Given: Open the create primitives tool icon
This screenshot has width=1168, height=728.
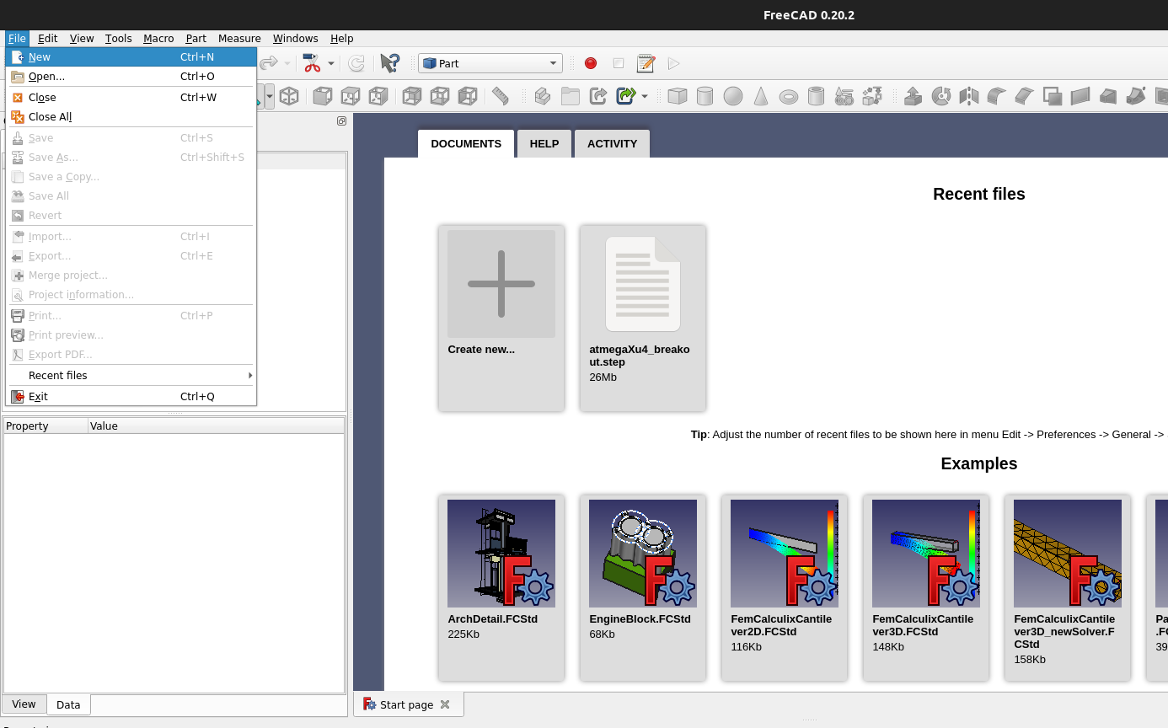Looking at the screenshot, I should pyautogui.click(x=844, y=96).
